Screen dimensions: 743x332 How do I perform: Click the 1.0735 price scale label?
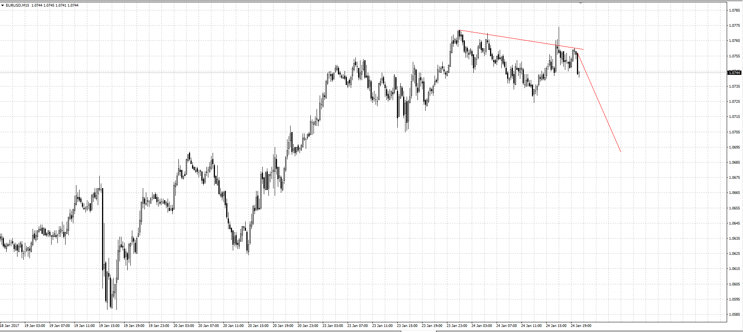(734, 86)
